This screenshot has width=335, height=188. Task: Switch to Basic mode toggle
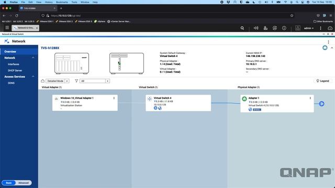pos(9,183)
